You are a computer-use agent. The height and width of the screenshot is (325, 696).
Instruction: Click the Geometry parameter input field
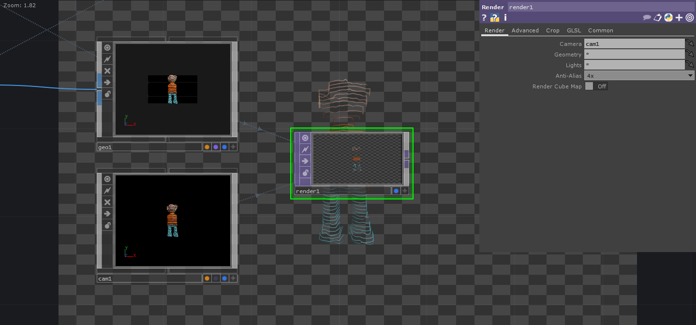634,55
